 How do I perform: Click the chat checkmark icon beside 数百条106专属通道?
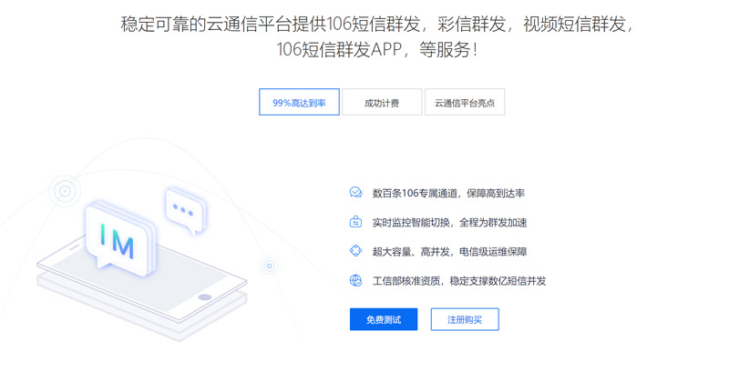click(x=355, y=192)
